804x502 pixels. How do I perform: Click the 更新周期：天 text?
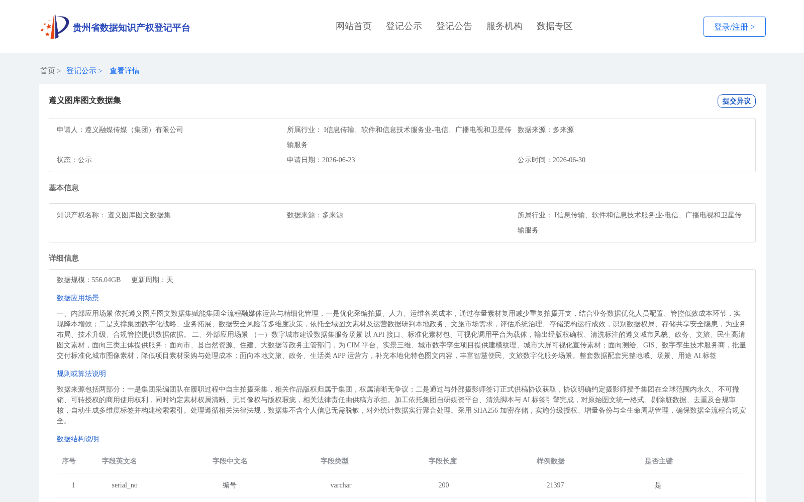152,280
